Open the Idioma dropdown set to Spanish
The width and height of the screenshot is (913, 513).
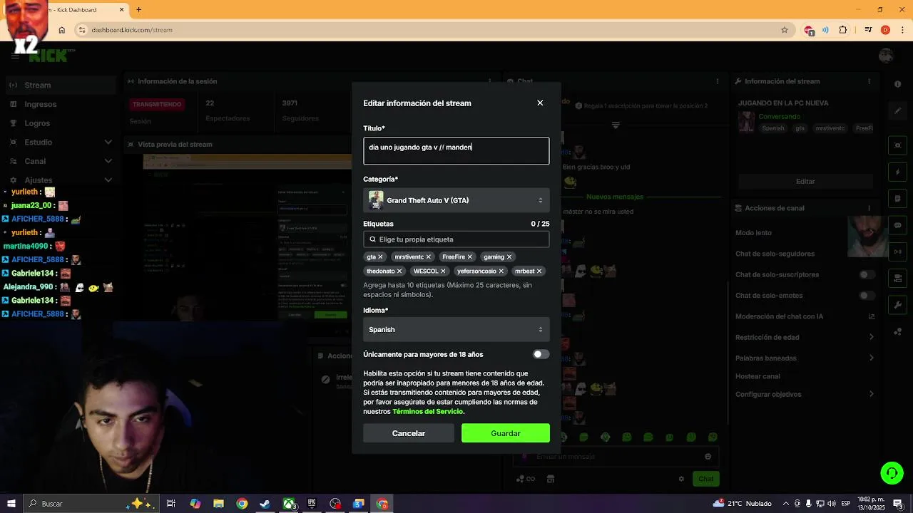pyautogui.click(x=456, y=329)
